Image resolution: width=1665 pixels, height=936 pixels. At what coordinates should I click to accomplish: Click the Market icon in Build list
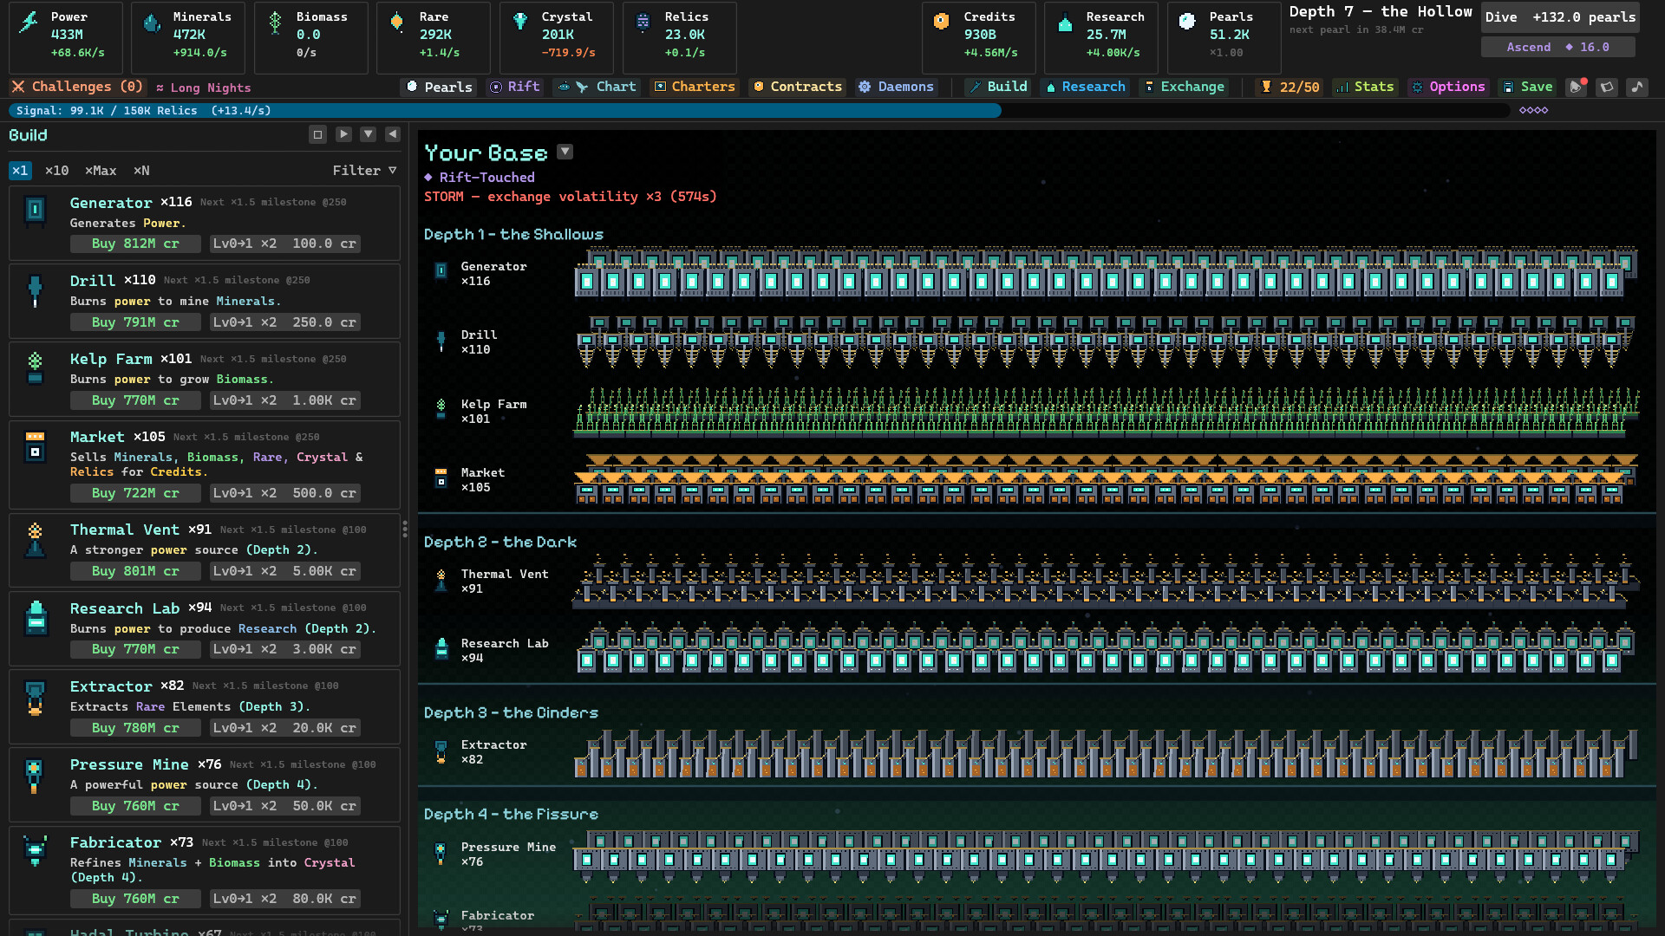36,446
